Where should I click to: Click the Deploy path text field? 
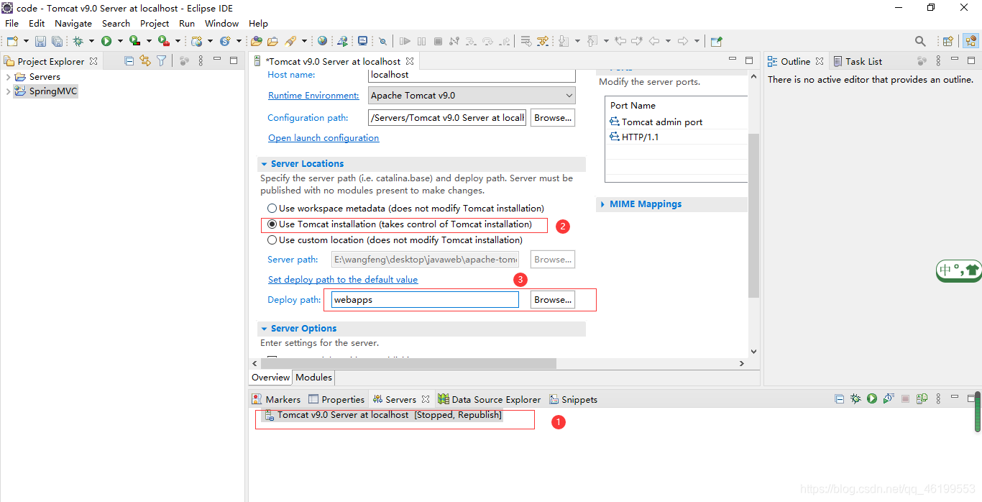click(424, 299)
